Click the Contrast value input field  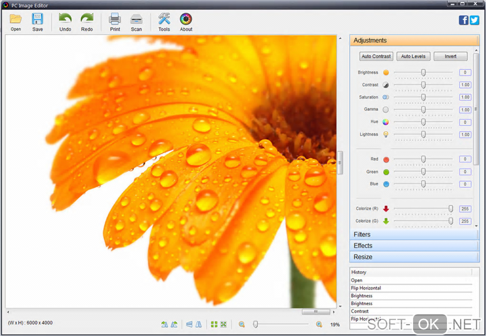[465, 85]
